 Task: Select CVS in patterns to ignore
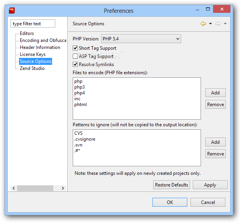(x=79, y=133)
